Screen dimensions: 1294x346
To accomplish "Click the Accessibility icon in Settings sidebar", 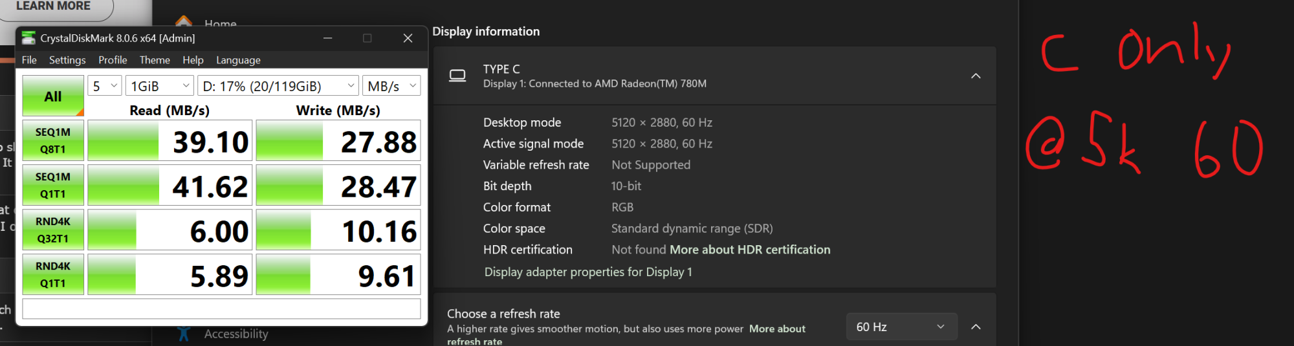I will [184, 334].
